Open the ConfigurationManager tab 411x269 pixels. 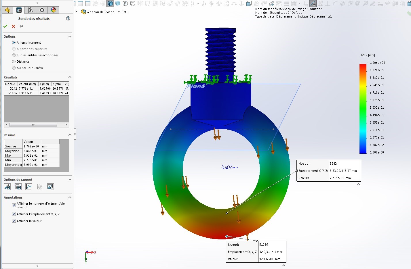[31, 10]
